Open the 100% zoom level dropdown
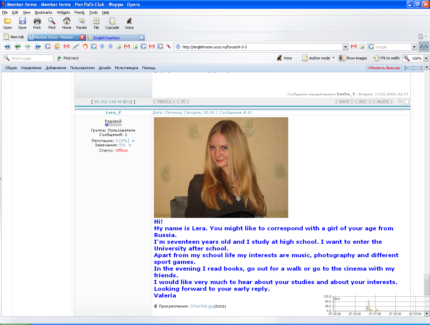The width and height of the screenshot is (430, 325). [426, 58]
